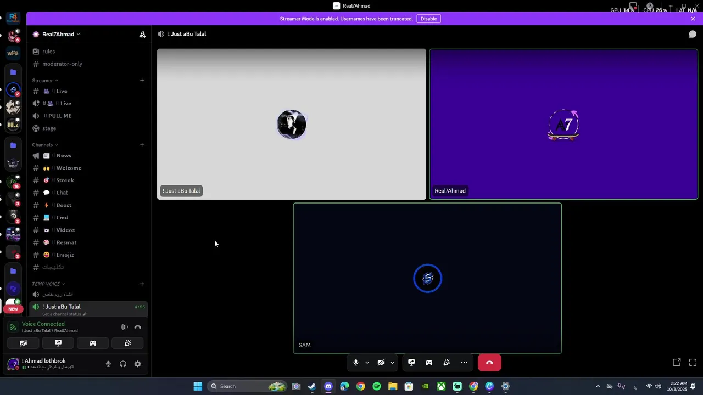Add channel to TEMP VOICE category
The height and width of the screenshot is (395, 703).
point(142,284)
